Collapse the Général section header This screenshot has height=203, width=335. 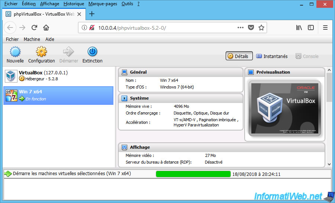(181, 72)
